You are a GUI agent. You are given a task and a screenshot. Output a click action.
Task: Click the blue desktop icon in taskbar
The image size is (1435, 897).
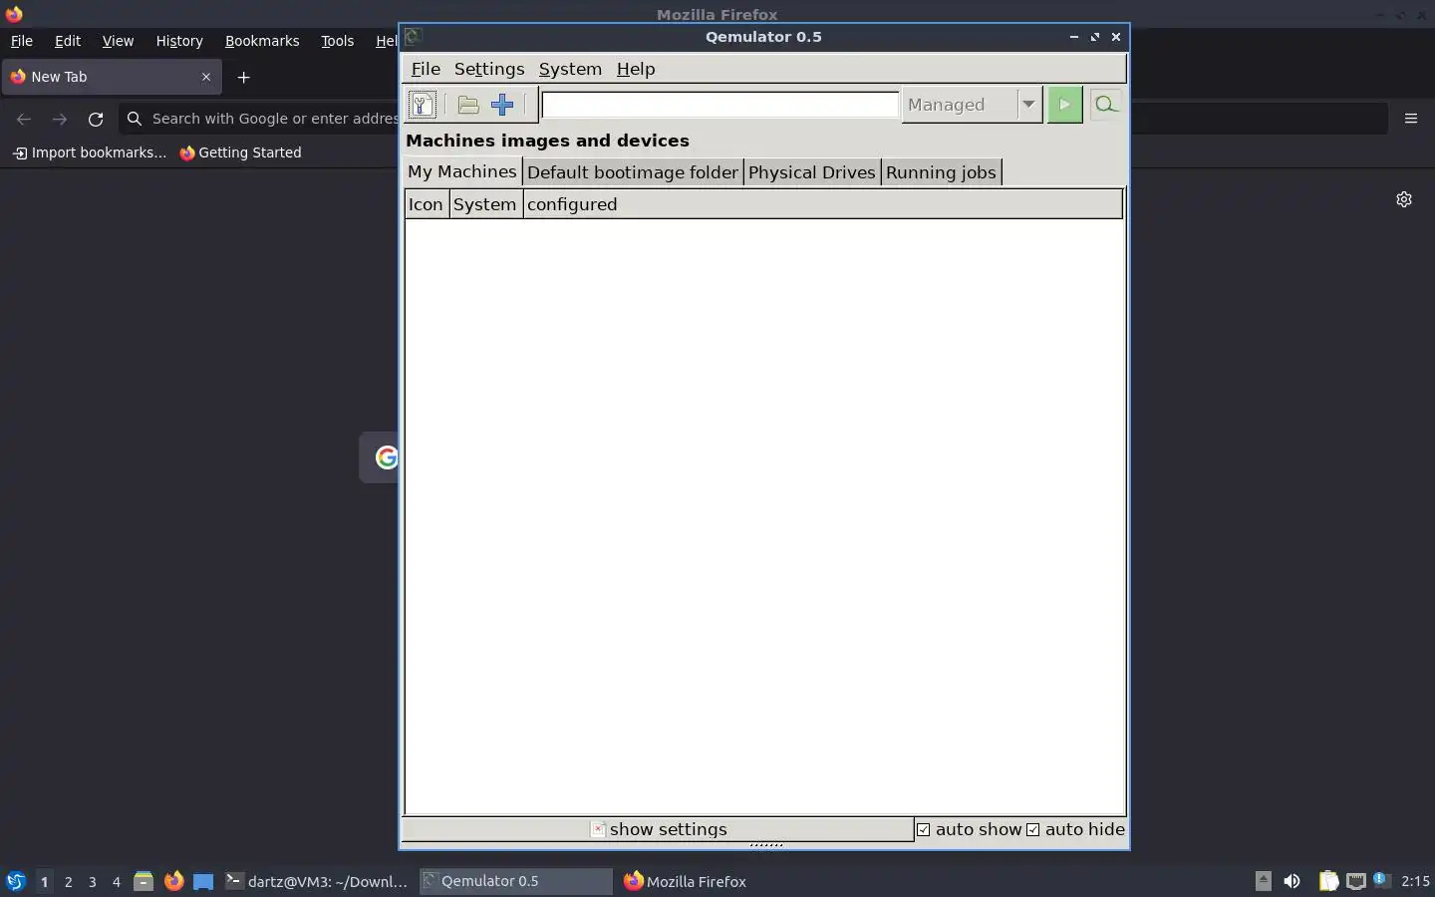(x=203, y=881)
